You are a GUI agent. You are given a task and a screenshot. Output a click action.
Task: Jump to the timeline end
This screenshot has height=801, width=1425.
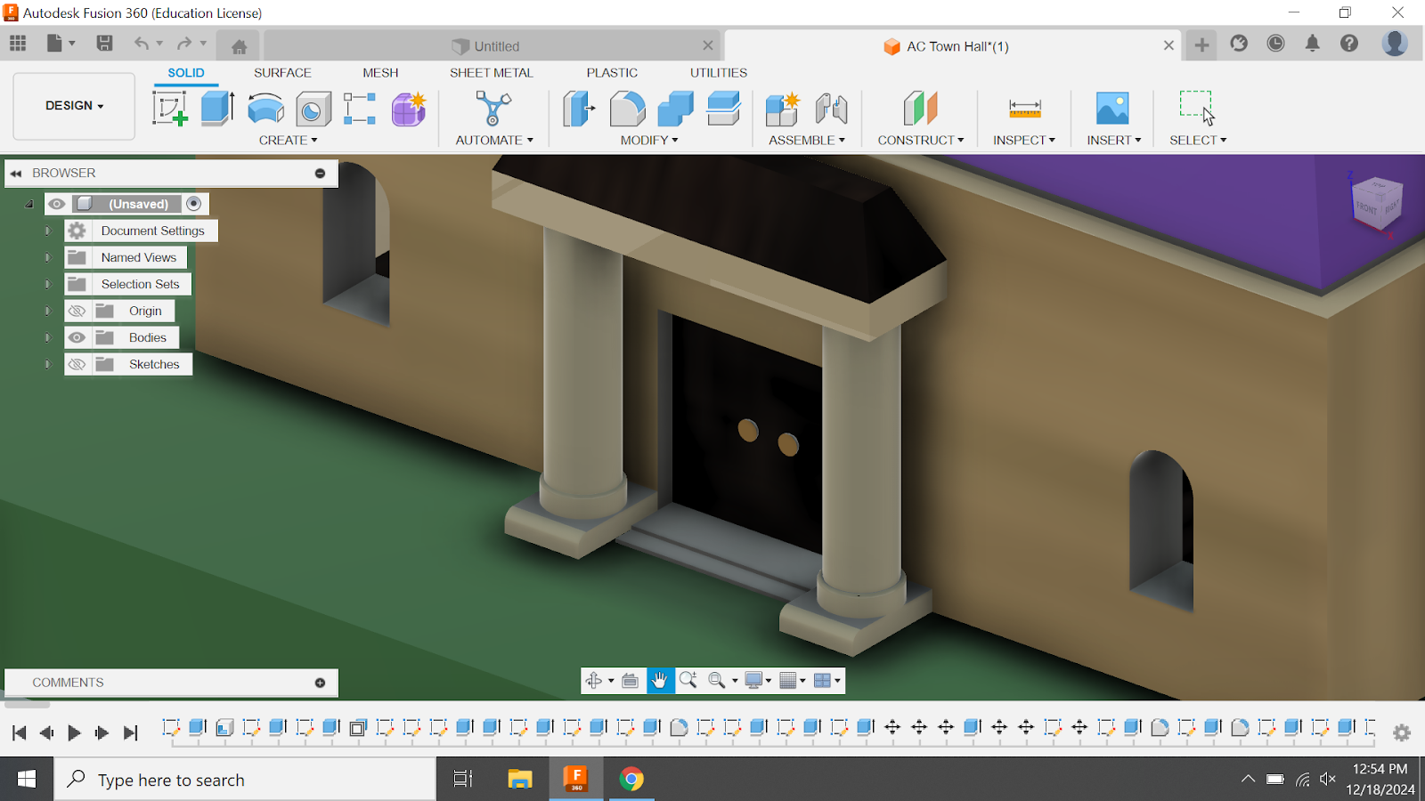[x=131, y=732]
